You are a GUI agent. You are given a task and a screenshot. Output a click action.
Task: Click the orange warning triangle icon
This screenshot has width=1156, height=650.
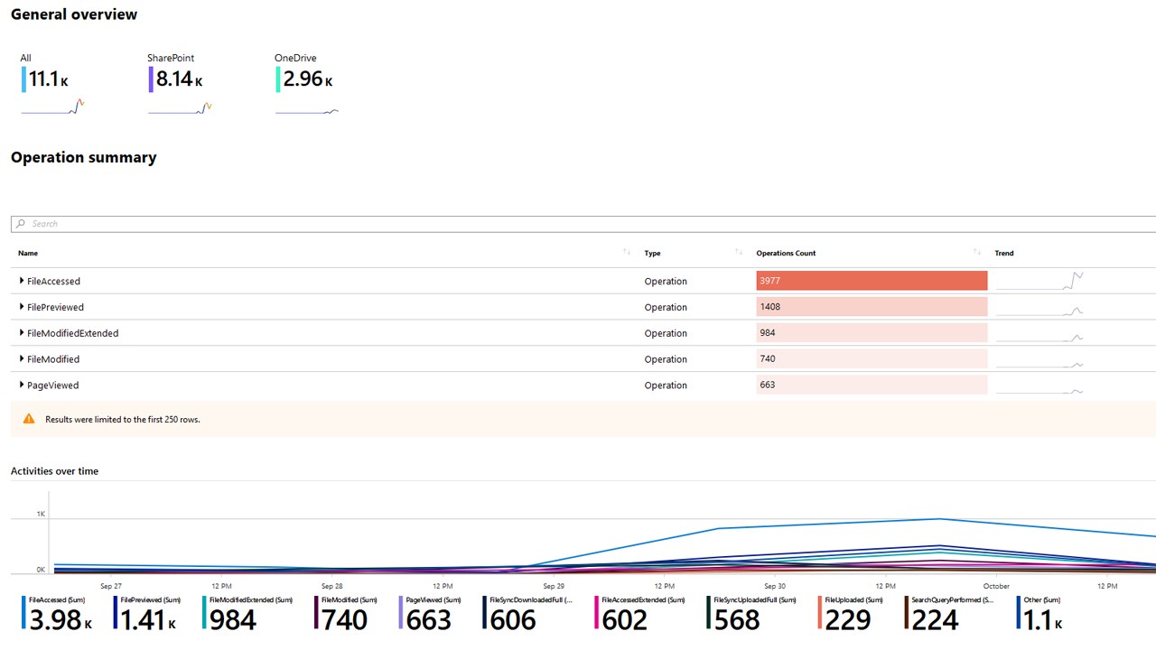29,419
